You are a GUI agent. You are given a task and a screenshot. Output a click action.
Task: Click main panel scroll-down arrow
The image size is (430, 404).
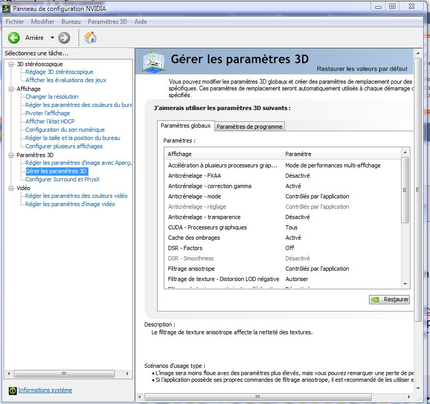pos(418,389)
